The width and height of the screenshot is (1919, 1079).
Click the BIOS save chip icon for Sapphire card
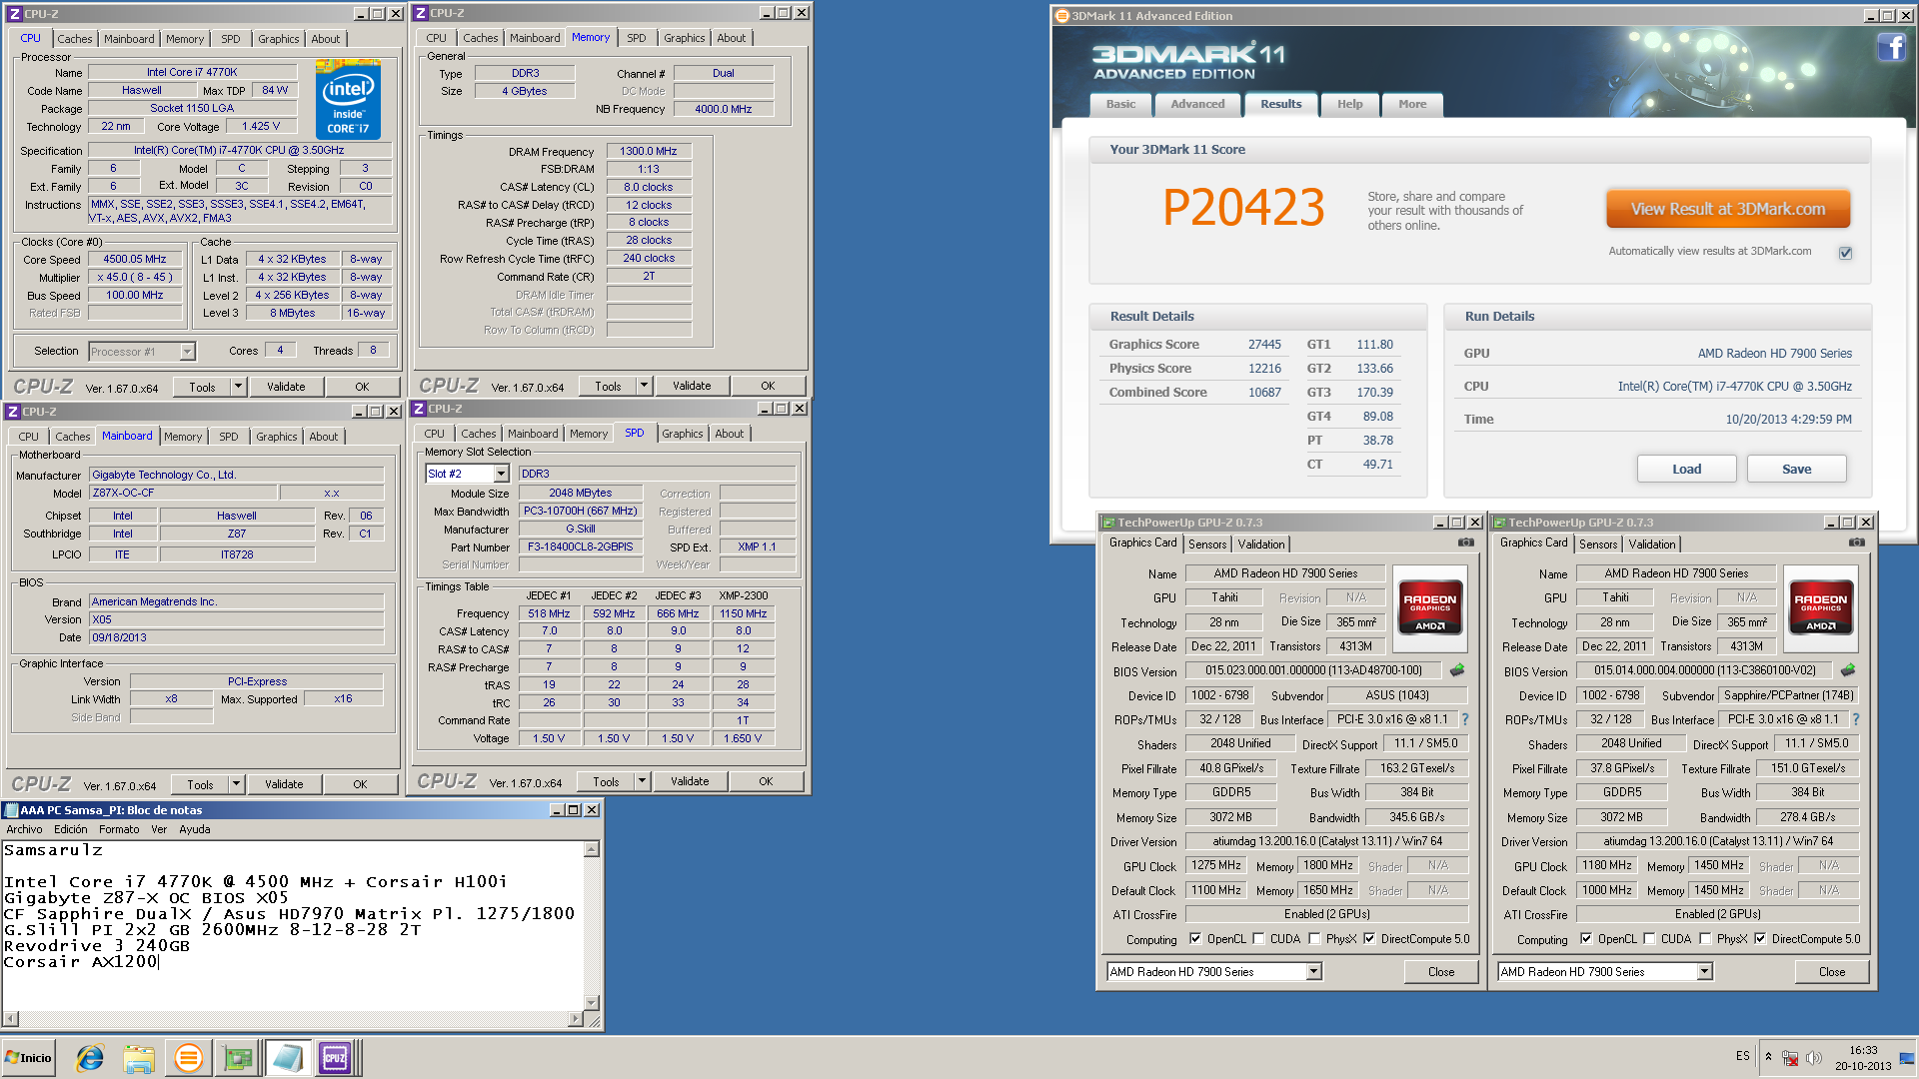pyautogui.click(x=1848, y=670)
